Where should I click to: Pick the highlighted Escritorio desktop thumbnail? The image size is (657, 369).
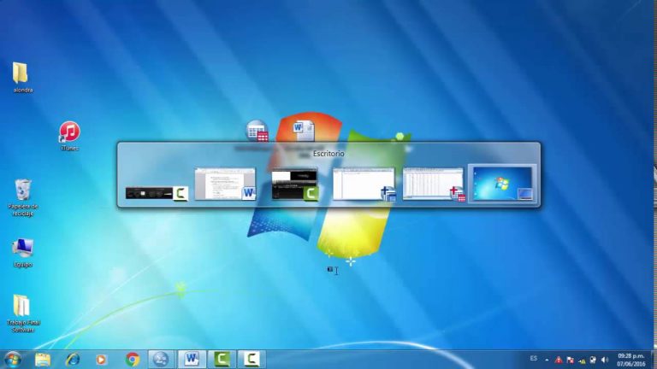tap(502, 184)
